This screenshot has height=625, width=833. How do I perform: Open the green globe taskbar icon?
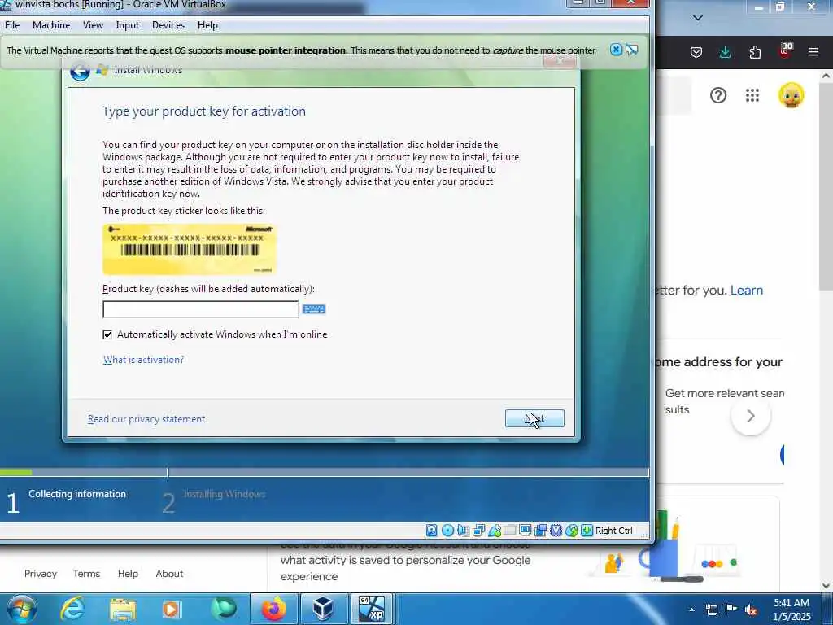[223, 609]
